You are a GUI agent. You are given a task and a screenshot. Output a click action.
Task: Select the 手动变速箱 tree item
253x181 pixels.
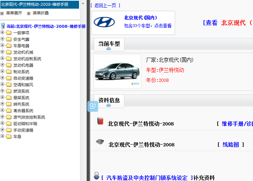pos(23,130)
